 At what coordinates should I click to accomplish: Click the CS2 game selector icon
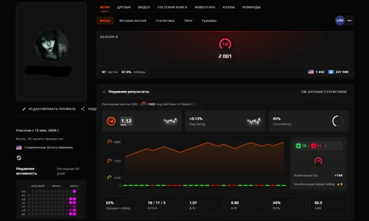coord(340,21)
